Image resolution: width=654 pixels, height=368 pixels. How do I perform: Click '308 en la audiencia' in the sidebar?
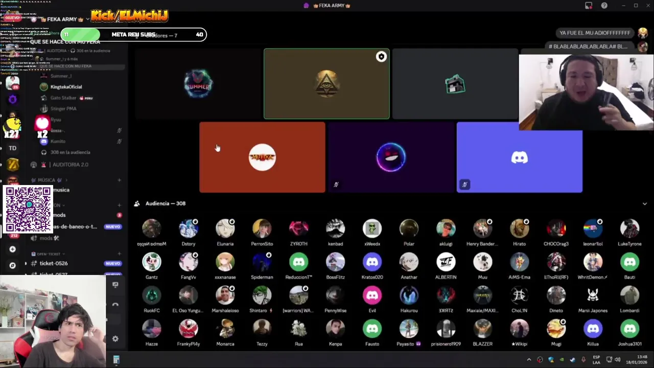(70, 152)
